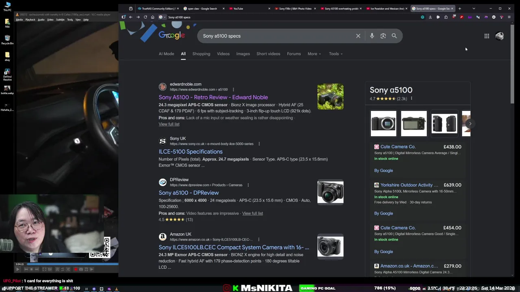Image resolution: width=520 pixels, height=292 pixels.
Task: Open DPReview camera thumbnail image
Action: (330, 192)
